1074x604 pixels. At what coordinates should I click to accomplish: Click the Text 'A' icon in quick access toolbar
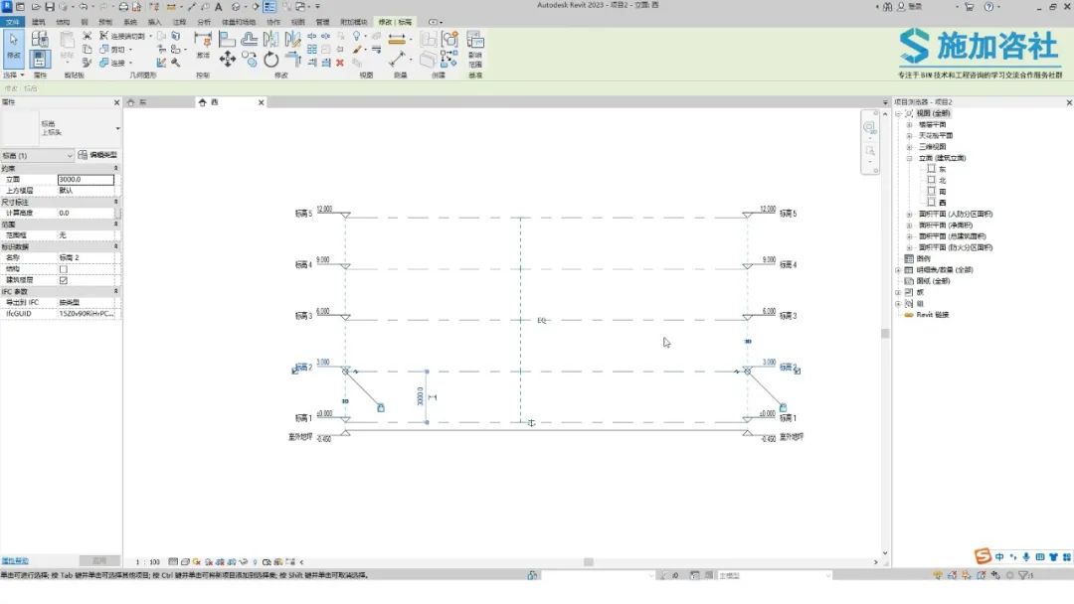click(219, 7)
